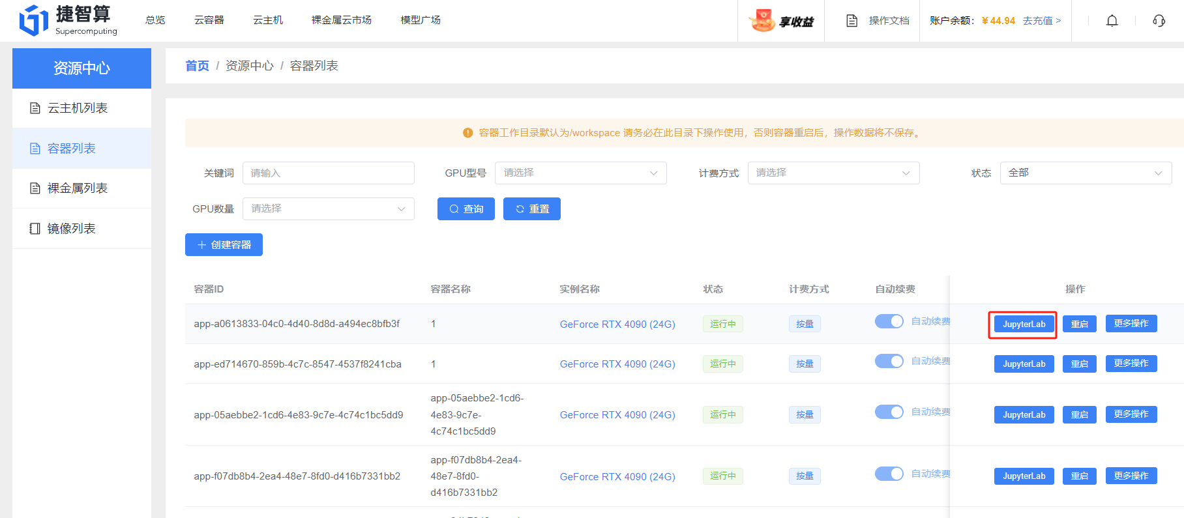1184x518 pixels.
Task: Open JupyterLab for app-f07db8b4 container
Action: [x=1024, y=476]
